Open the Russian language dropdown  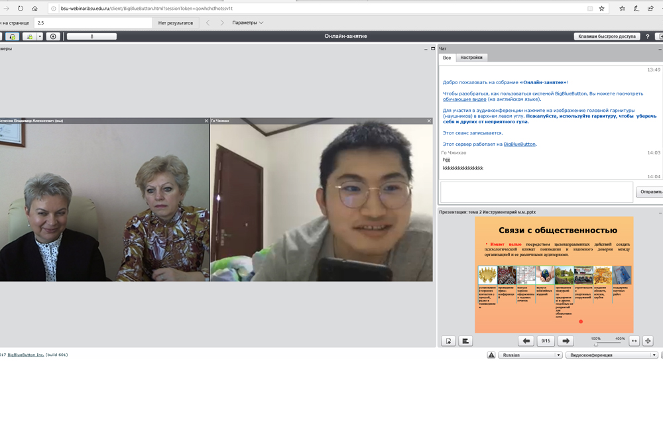530,355
